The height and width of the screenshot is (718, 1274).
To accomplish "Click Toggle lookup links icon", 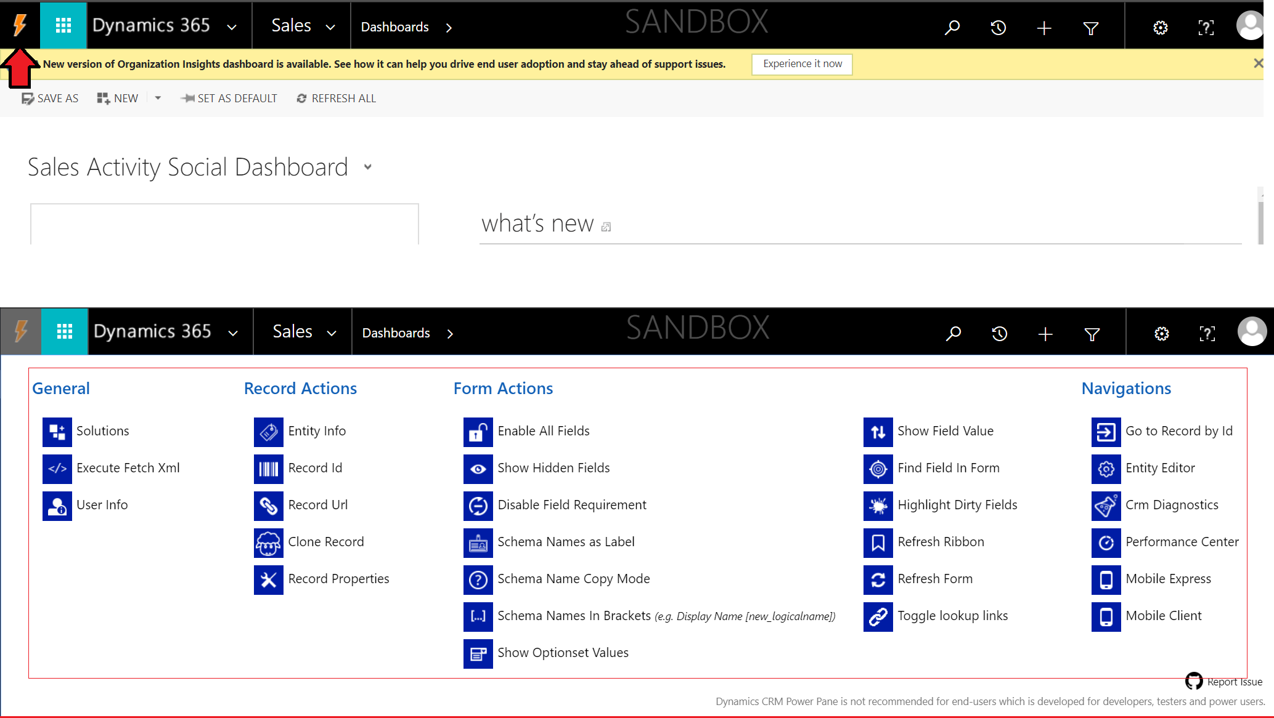I will (x=878, y=616).
